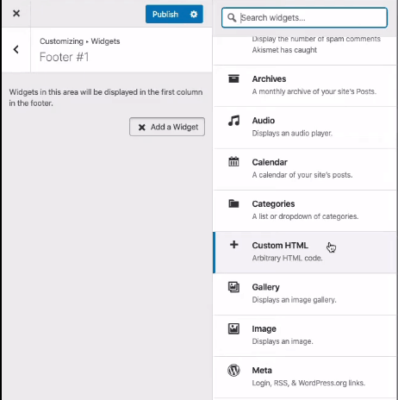
Task: Click the Archives widget box icon
Action: [x=233, y=78]
